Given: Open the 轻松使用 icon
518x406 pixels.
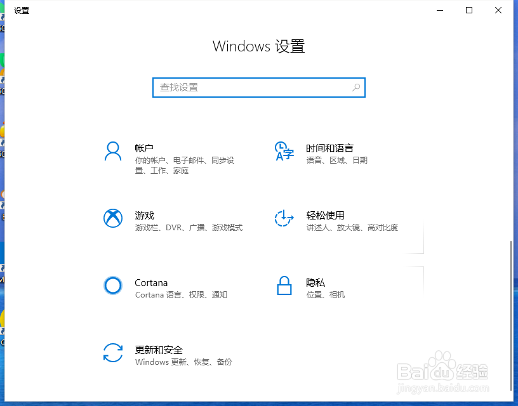Looking at the screenshot, I should tap(284, 218).
